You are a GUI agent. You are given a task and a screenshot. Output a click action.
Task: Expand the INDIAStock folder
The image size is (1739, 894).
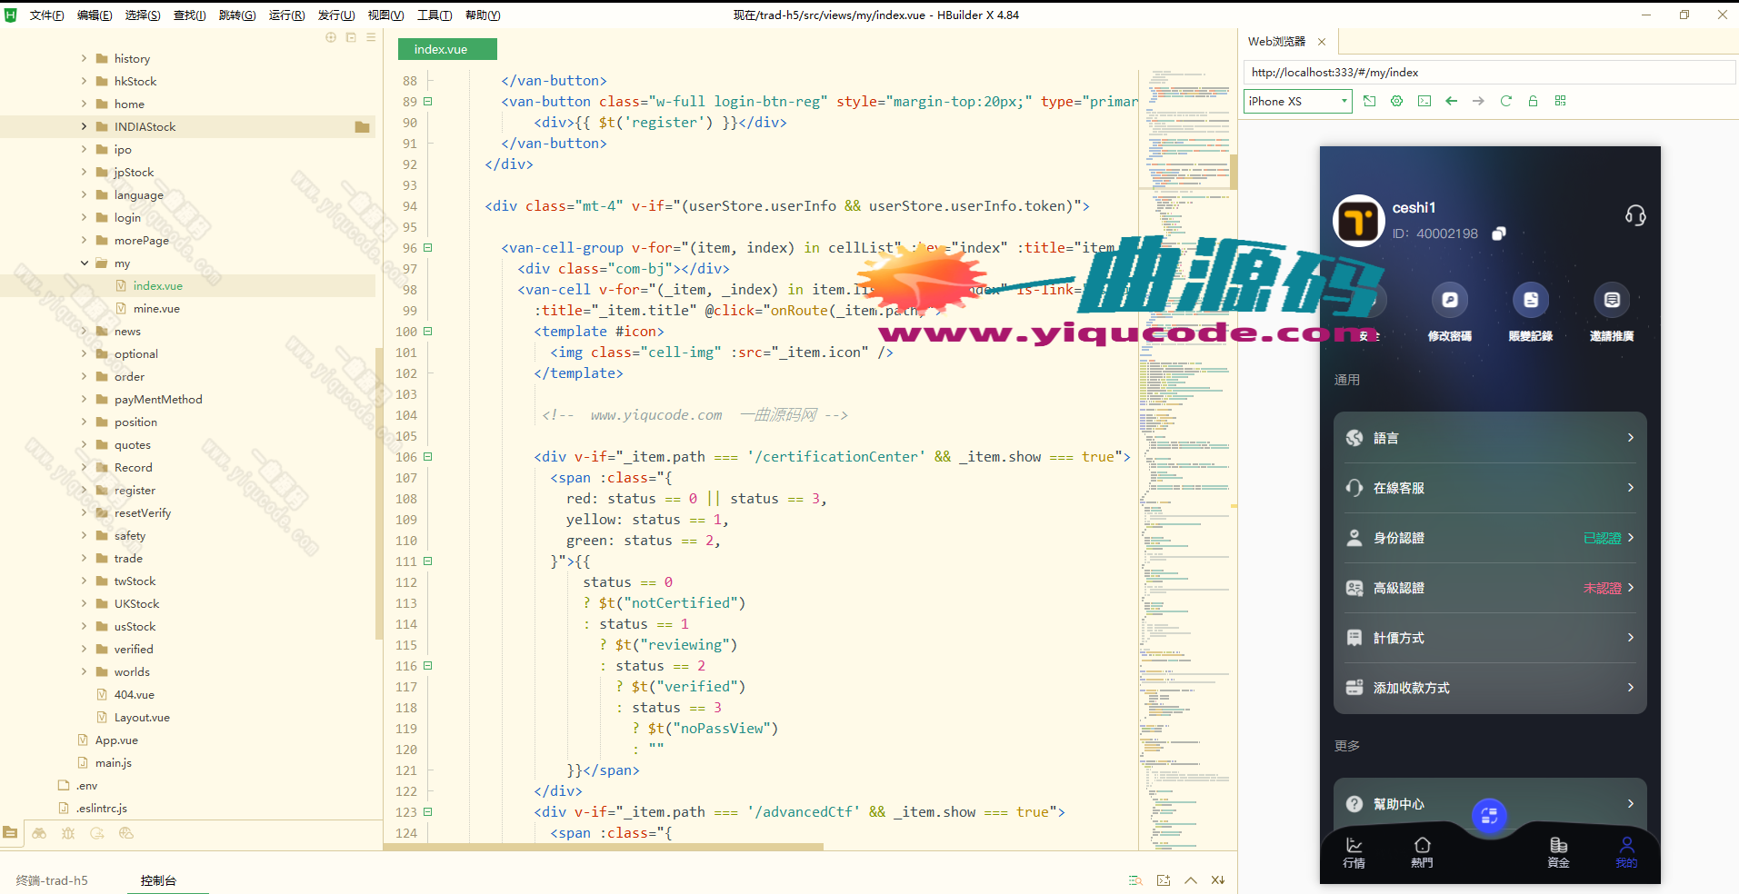[85, 127]
